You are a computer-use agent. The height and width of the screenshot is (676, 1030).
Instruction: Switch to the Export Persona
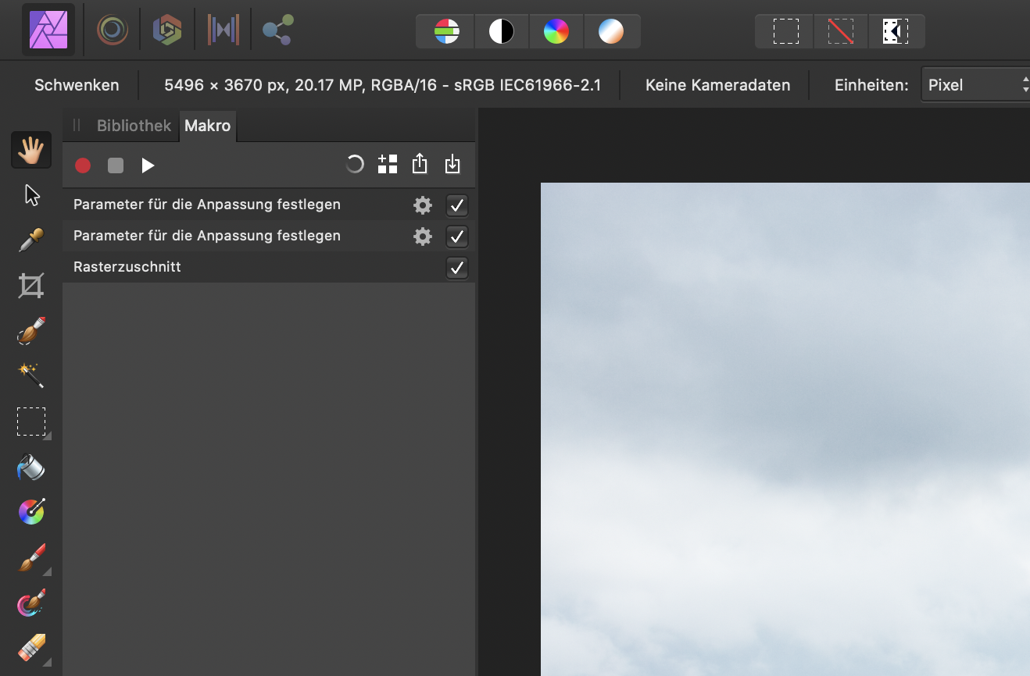click(278, 30)
